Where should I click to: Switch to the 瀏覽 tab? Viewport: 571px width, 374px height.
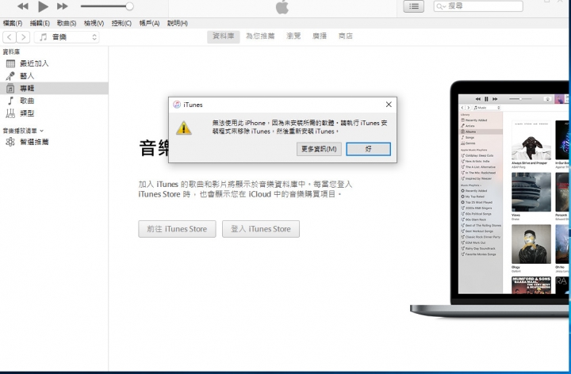pos(293,36)
